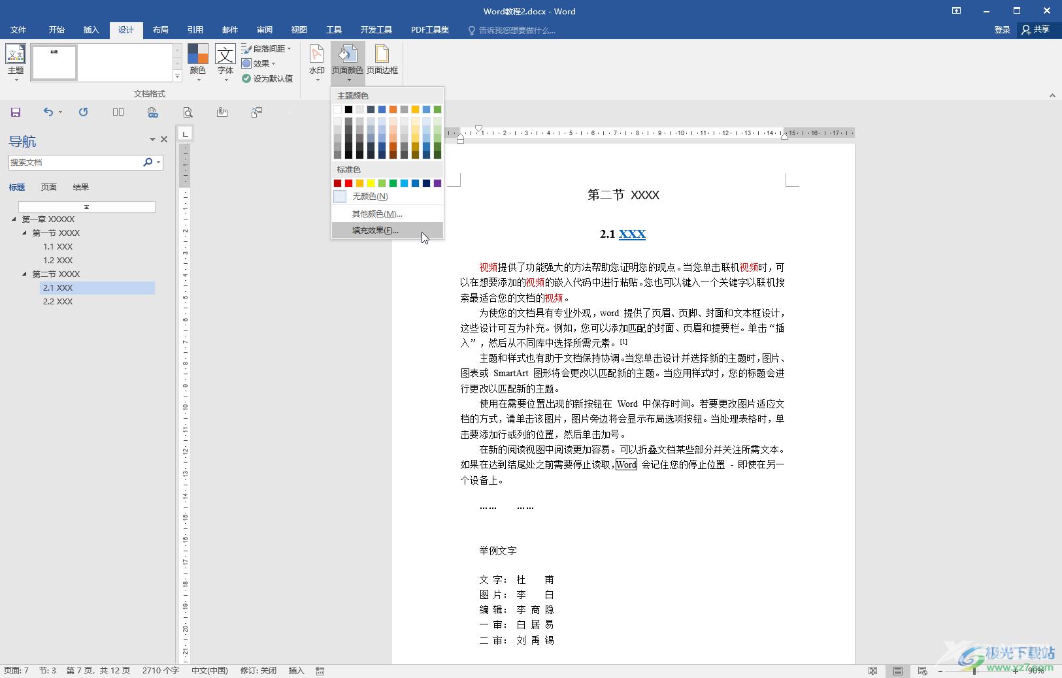The image size is (1062, 678).
Task: Click the ribbon display options icon
Action: coord(956,10)
